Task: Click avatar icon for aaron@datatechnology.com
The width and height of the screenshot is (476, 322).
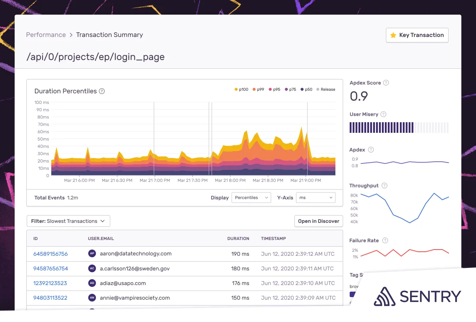Action: click(x=92, y=254)
